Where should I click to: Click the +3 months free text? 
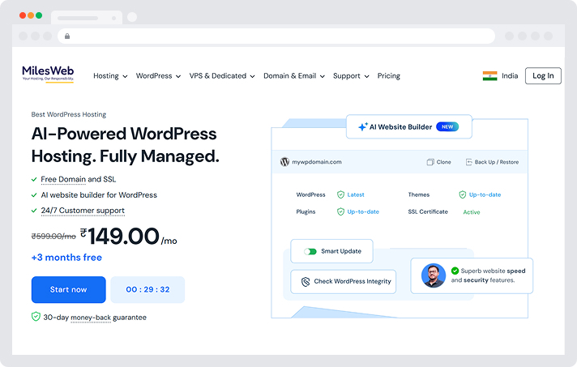click(x=66, y=258)
